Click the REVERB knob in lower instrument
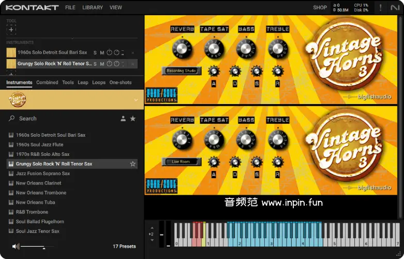The image size is (404, 259). pos(182,140)
